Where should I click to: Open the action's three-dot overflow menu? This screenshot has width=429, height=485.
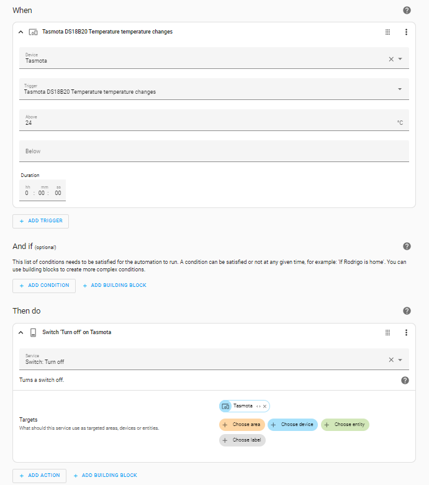(x=406, y=333)
